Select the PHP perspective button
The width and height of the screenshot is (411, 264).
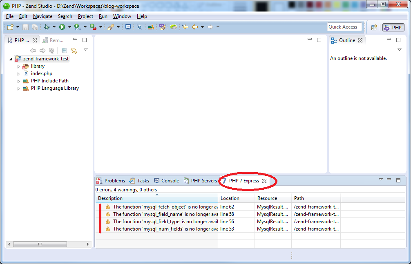(x=393, y=27)
